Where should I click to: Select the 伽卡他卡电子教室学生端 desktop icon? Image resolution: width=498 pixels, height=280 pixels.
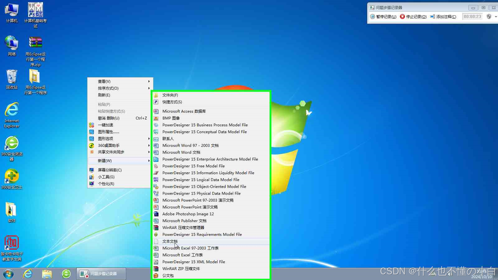click(12, 248)
